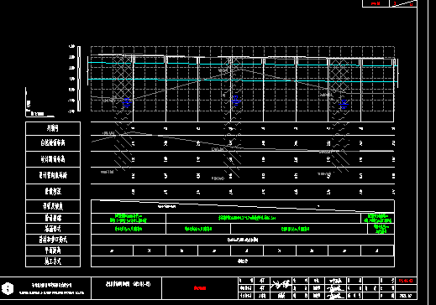Select the leftmost blue water-level symbol
436x305 pixels.
tap(127, 103)
